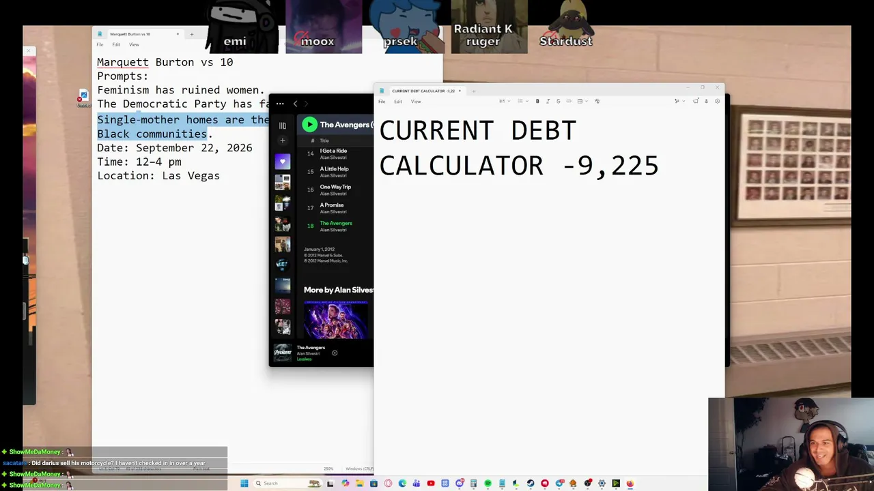Toggle strikethrough formatting in notepad

click(x=558, y=101)
